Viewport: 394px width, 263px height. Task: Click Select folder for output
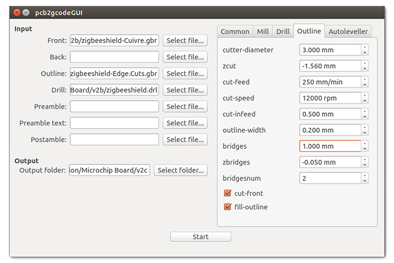point(180,170)
